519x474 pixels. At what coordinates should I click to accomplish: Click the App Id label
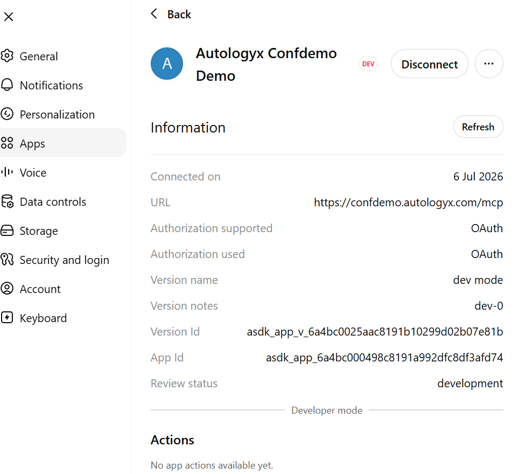pyautogui.click(x=167, y=358)
